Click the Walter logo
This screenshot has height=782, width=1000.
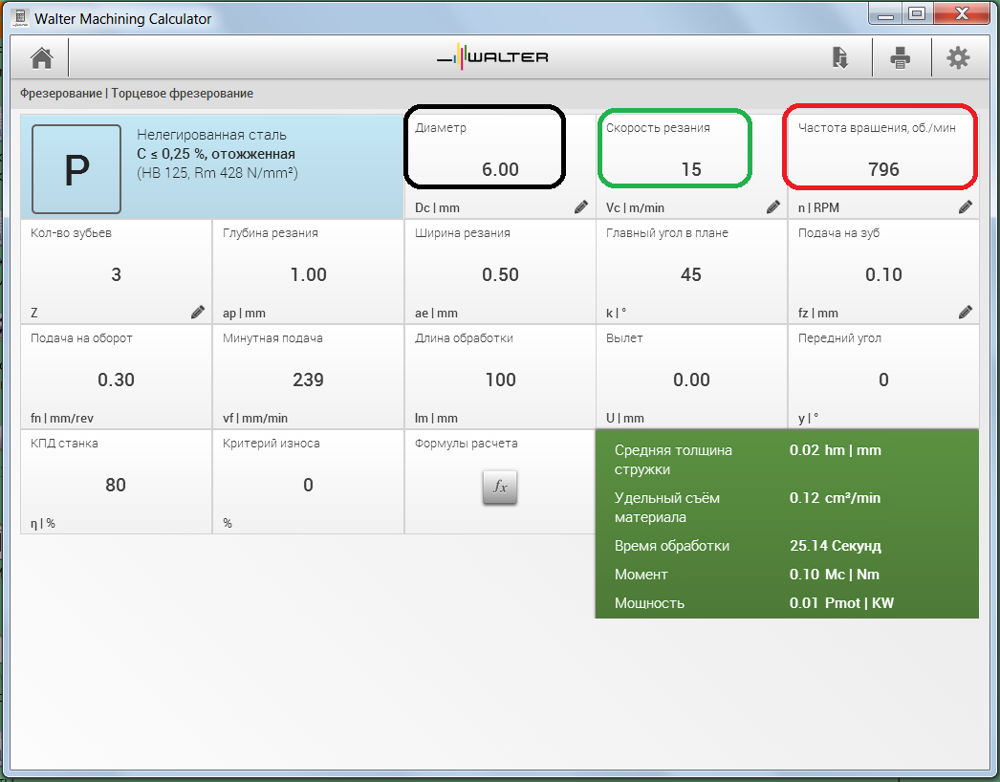[492, 56]
